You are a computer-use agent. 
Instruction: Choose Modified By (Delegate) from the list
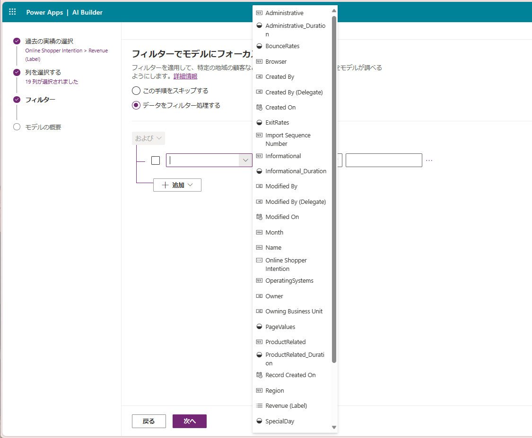click(292, 202)
